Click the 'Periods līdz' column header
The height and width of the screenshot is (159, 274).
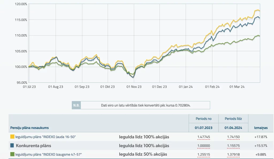click(233, 119)
